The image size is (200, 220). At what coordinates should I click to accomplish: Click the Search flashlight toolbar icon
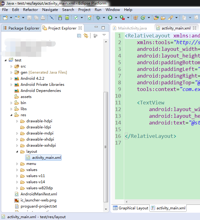(171, 18)
